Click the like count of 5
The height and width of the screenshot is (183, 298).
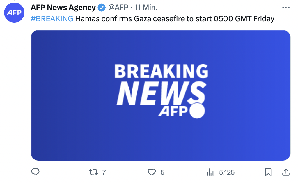(162, 172)
